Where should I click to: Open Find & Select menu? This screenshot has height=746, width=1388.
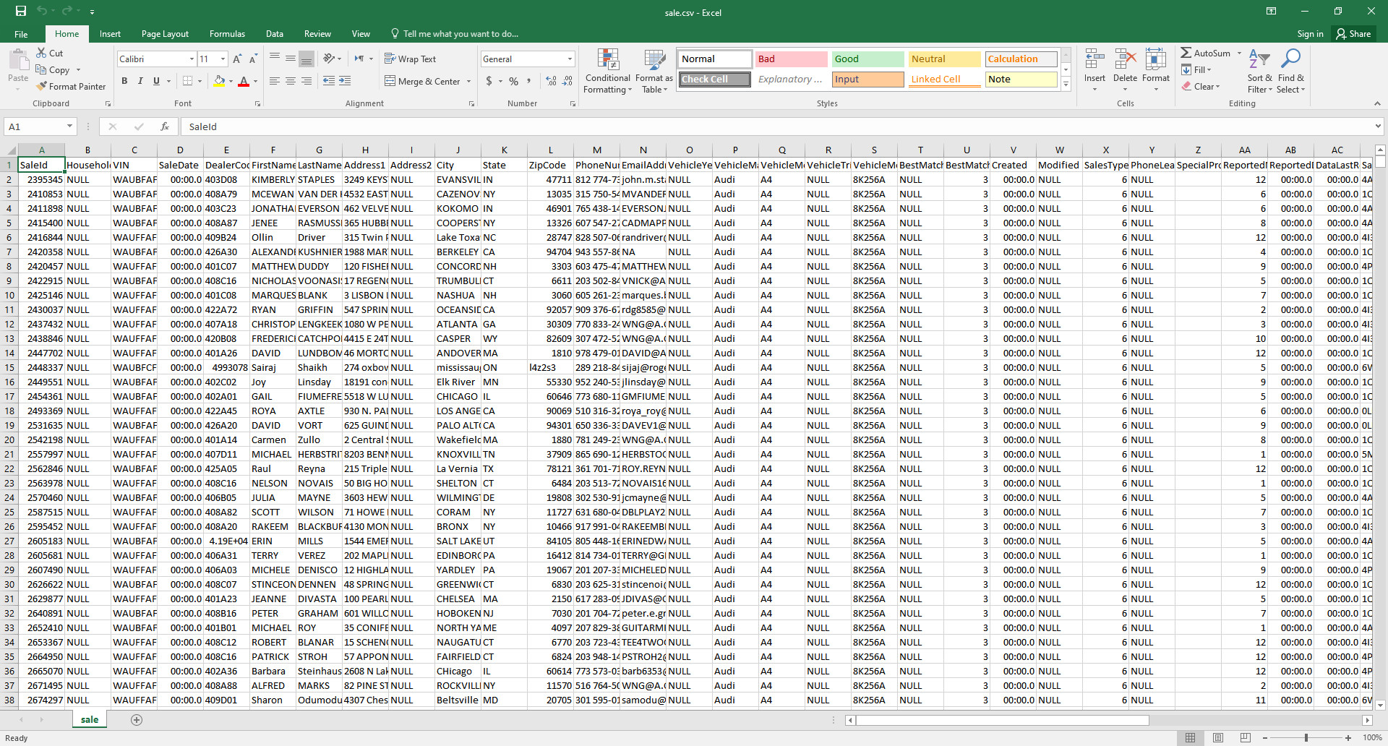tap(1291, 72)
